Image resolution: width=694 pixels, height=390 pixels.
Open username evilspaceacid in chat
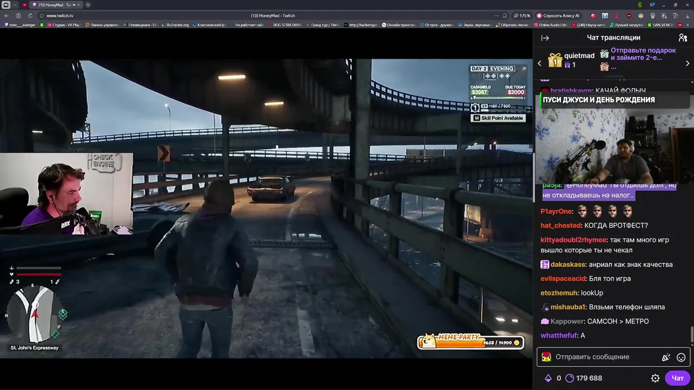click(x=563, y=278)
